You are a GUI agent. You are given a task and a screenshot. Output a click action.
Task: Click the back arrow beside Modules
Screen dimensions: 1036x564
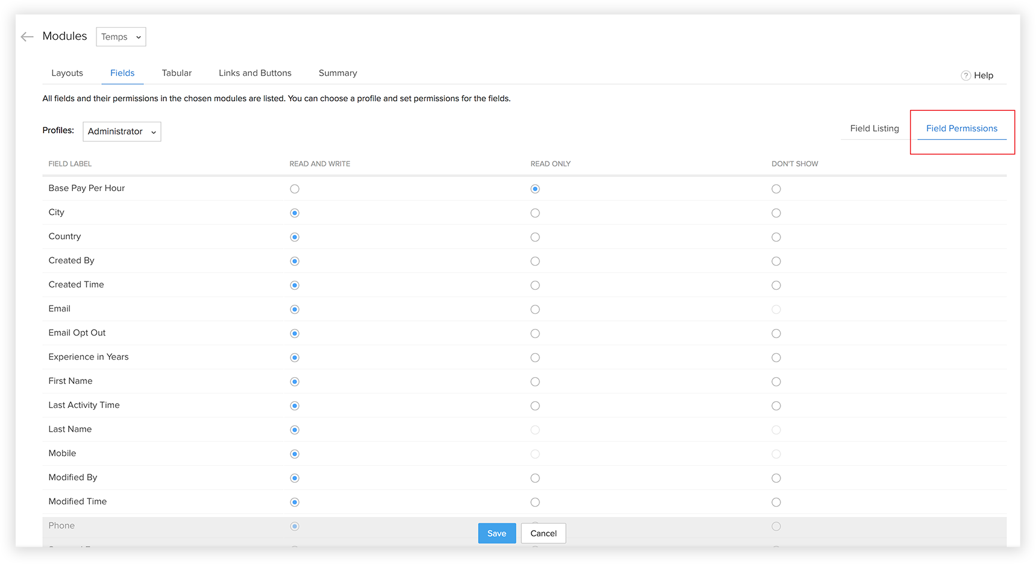pos(27,37)
